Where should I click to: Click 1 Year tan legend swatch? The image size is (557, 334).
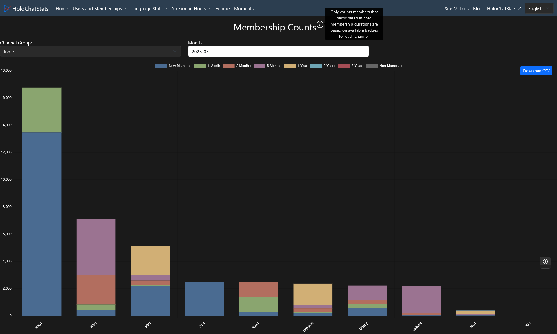290,66
